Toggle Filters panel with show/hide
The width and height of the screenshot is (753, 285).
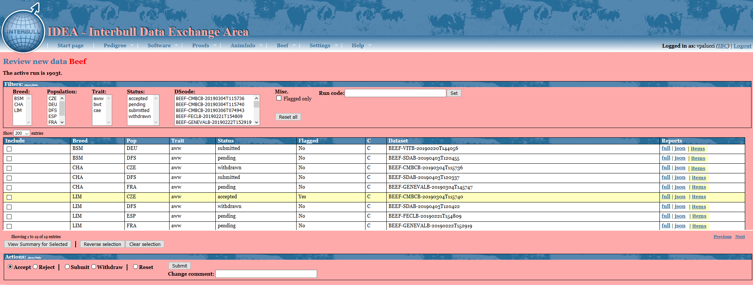pyautogui.click(x=31, y=85)
